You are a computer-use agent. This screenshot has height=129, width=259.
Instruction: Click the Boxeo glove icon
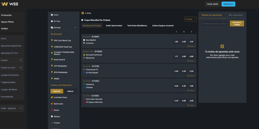tap(52, 110)
